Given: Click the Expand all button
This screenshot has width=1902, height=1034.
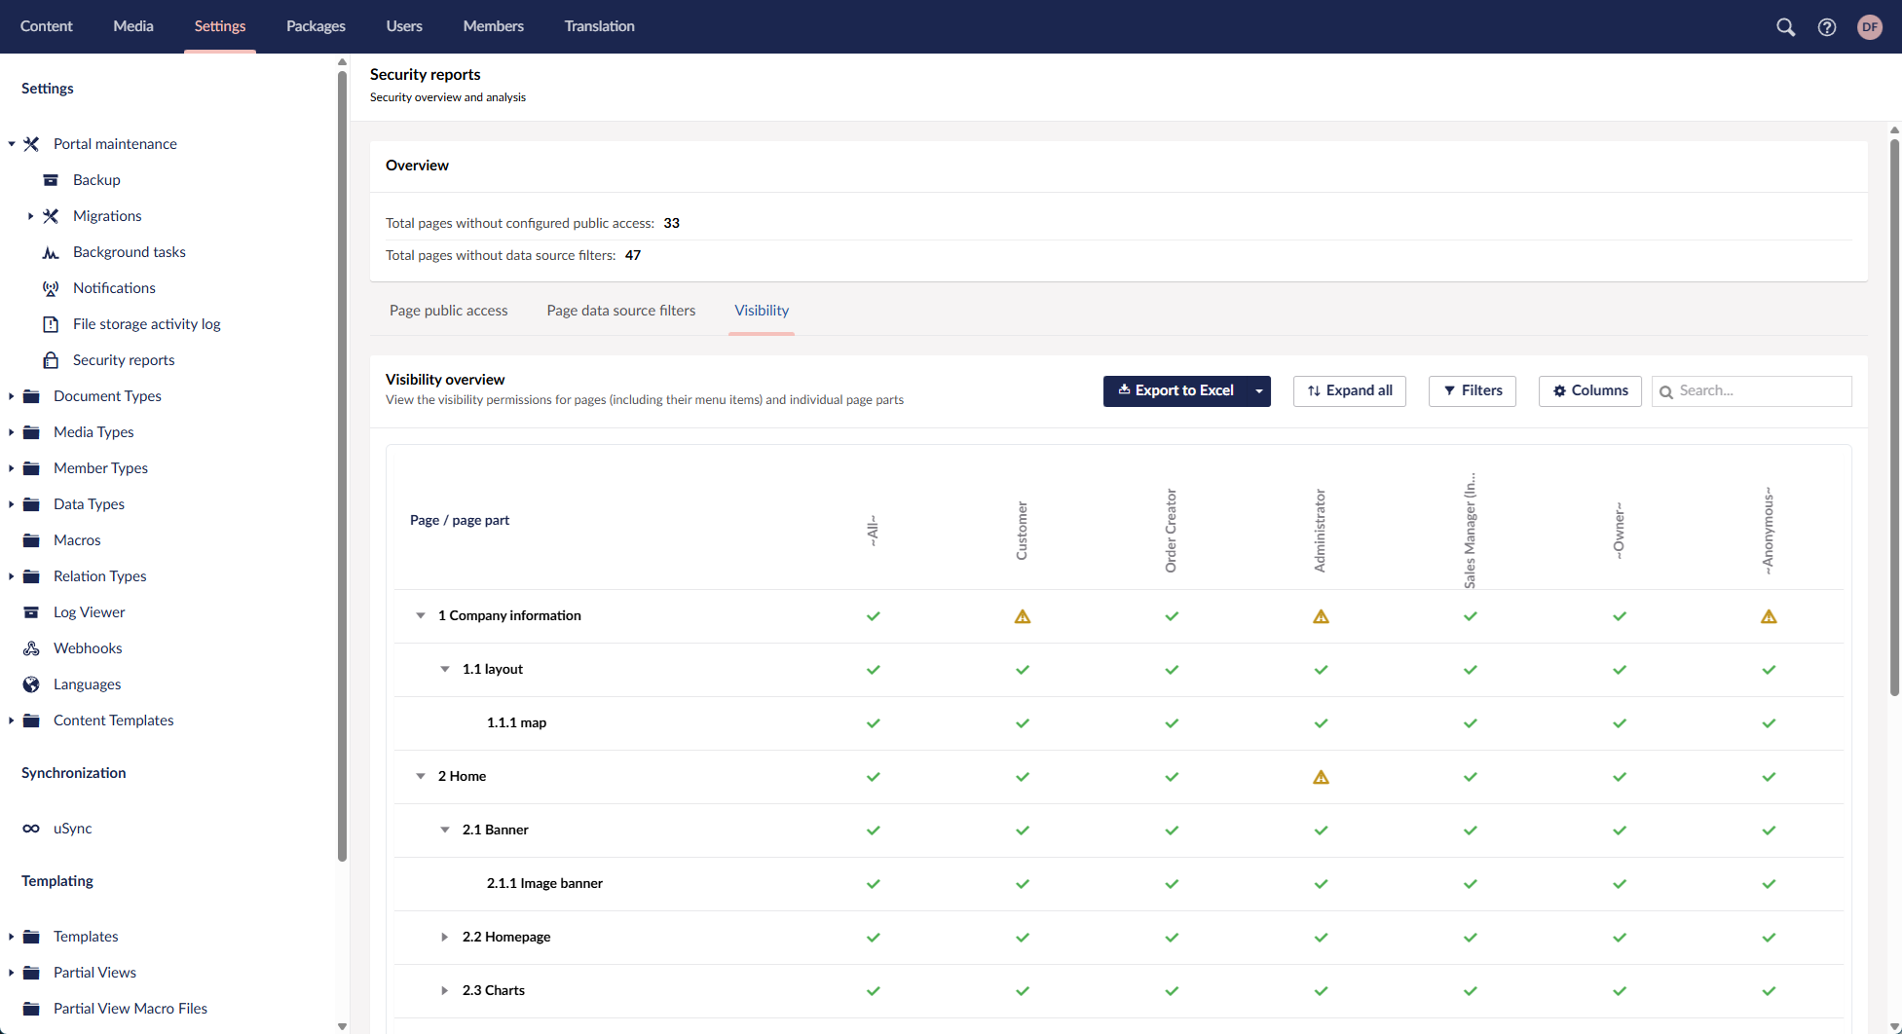Looking at the screenshot, I should [x=1349, y=390].
